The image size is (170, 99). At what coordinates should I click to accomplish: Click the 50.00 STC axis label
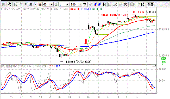pyautogui.click(x=162, y=81)
